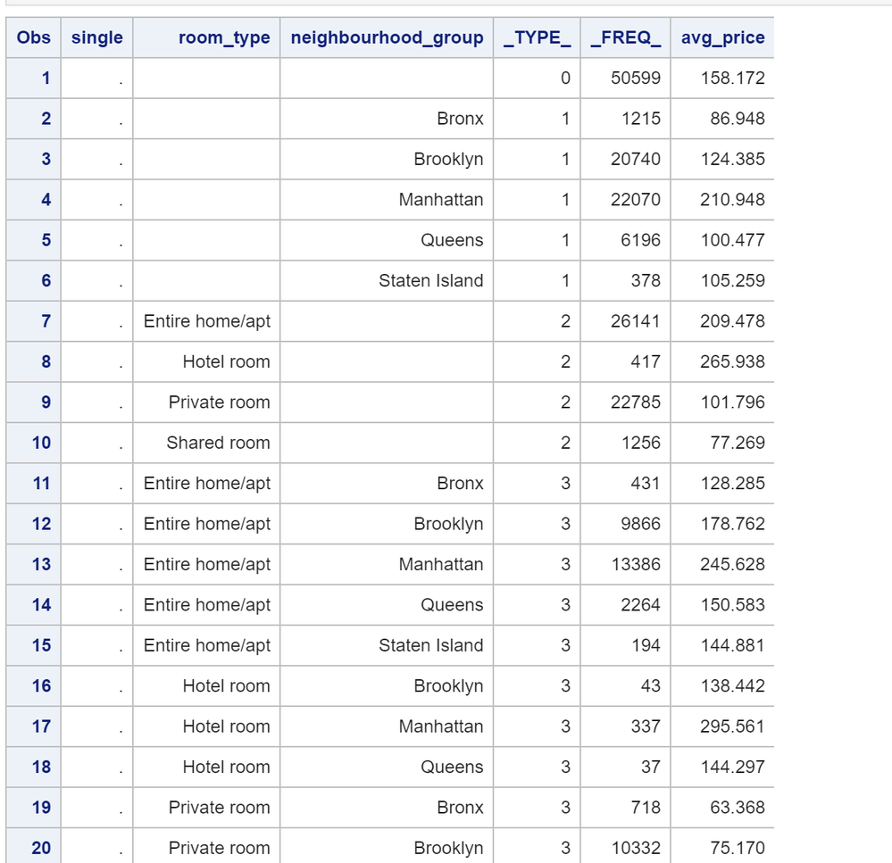
Task: Click the average price 295.561 cell
Action: point(732,726)
